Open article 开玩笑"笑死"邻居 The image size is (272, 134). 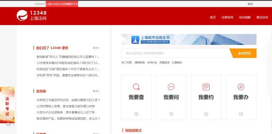click(68, 75)
